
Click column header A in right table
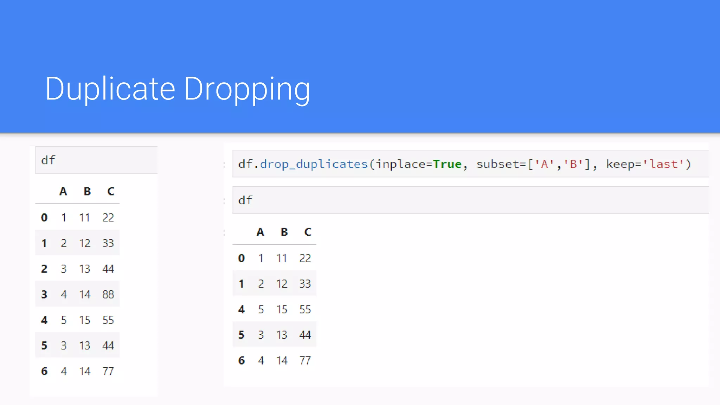[x=260, y=232]
